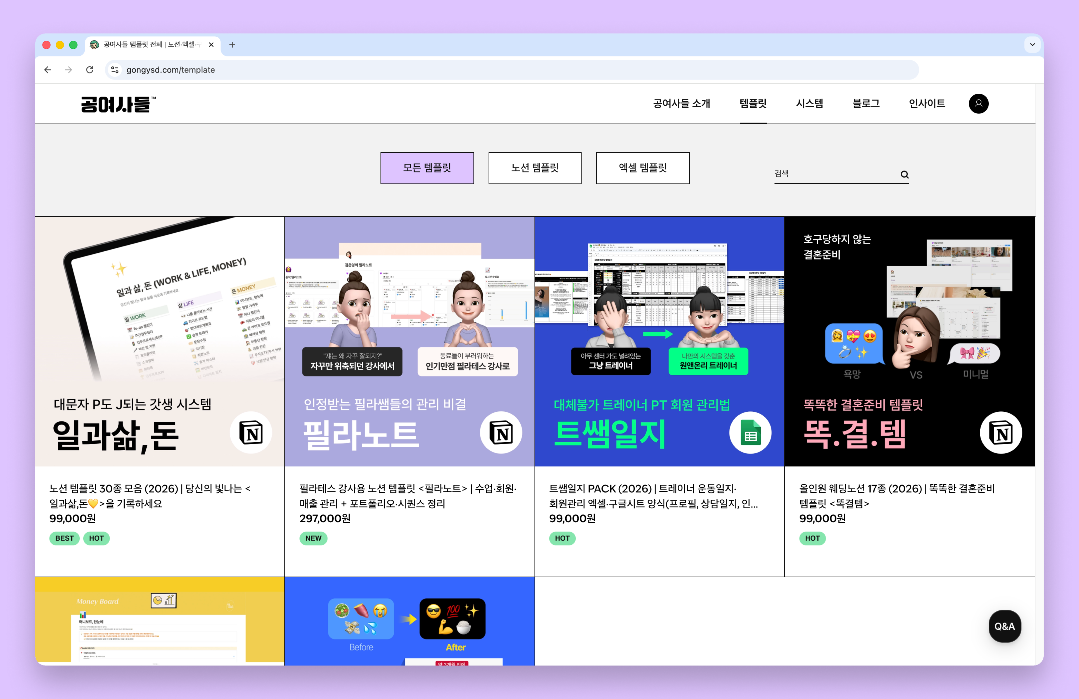This screenshot has height=699, width=1079.
Task: Expand the tab search dropdown chevron
Action: pos(1032,45)
